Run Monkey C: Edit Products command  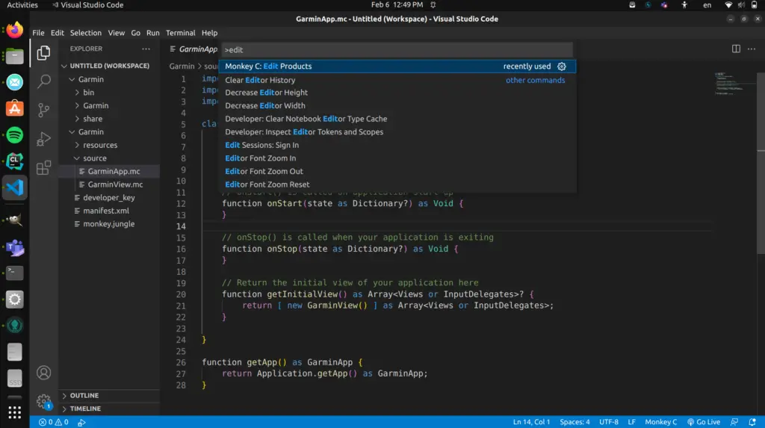pos(397,66)
